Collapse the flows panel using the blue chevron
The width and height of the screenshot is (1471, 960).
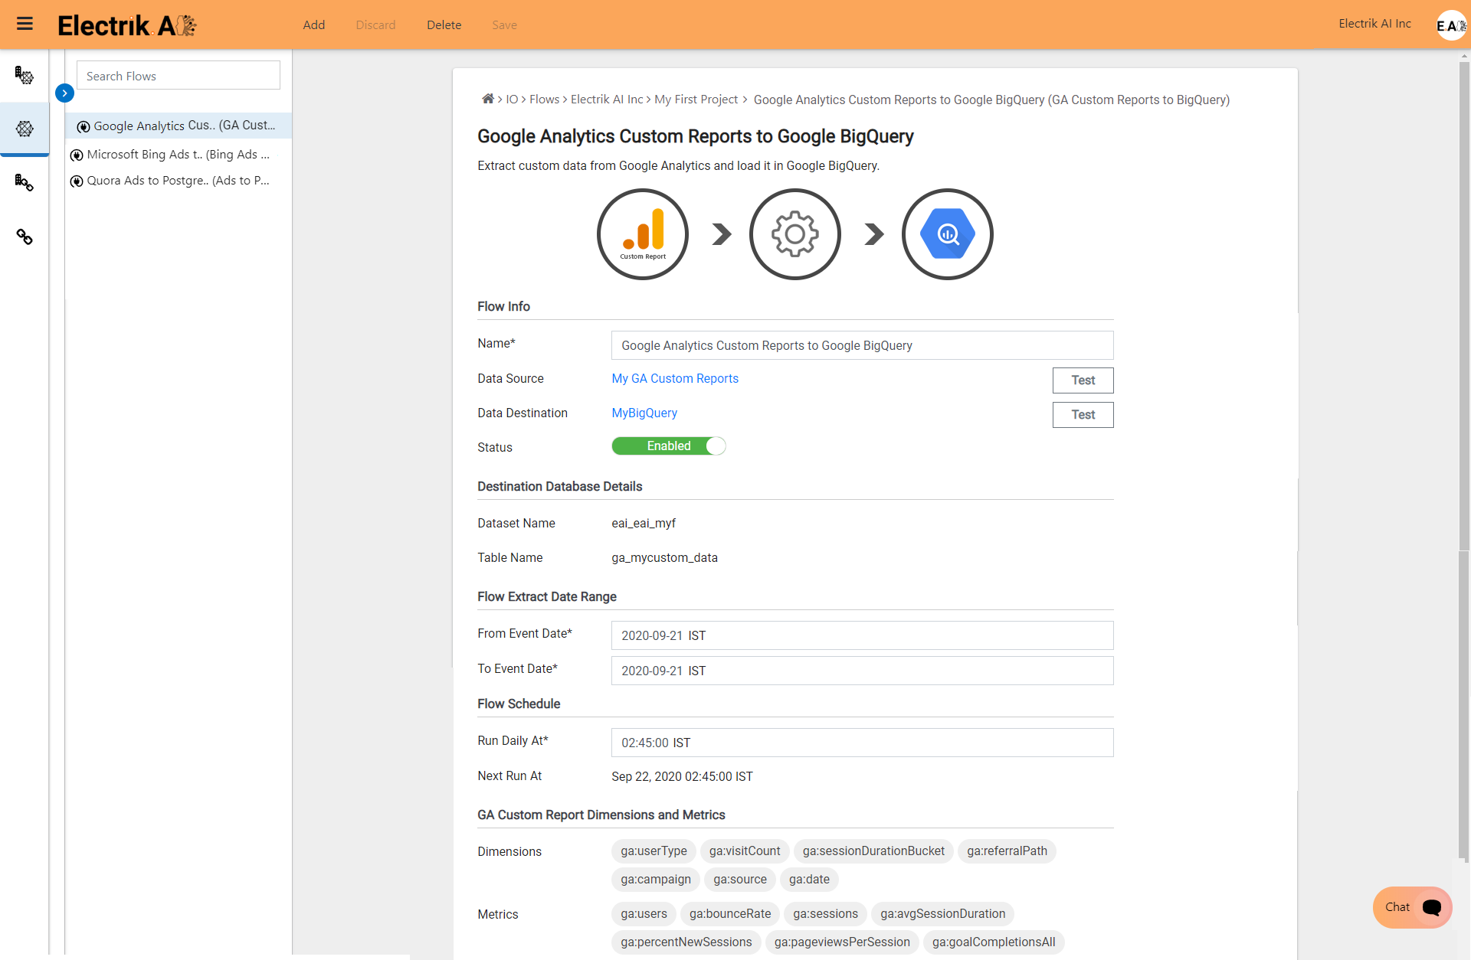64,93
